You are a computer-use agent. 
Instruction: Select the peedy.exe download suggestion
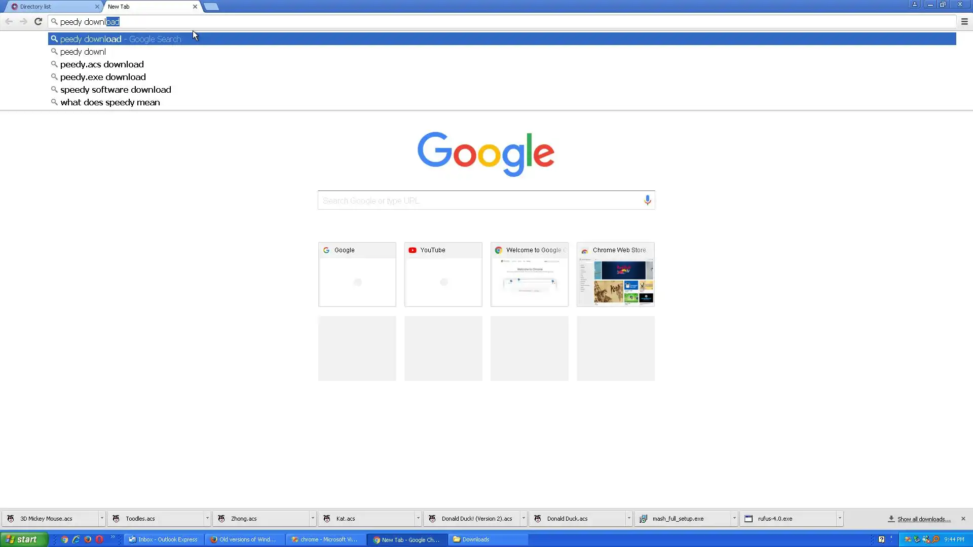103,77
